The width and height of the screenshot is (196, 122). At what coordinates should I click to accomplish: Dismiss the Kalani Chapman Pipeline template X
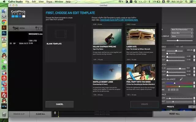coord(120,30)
